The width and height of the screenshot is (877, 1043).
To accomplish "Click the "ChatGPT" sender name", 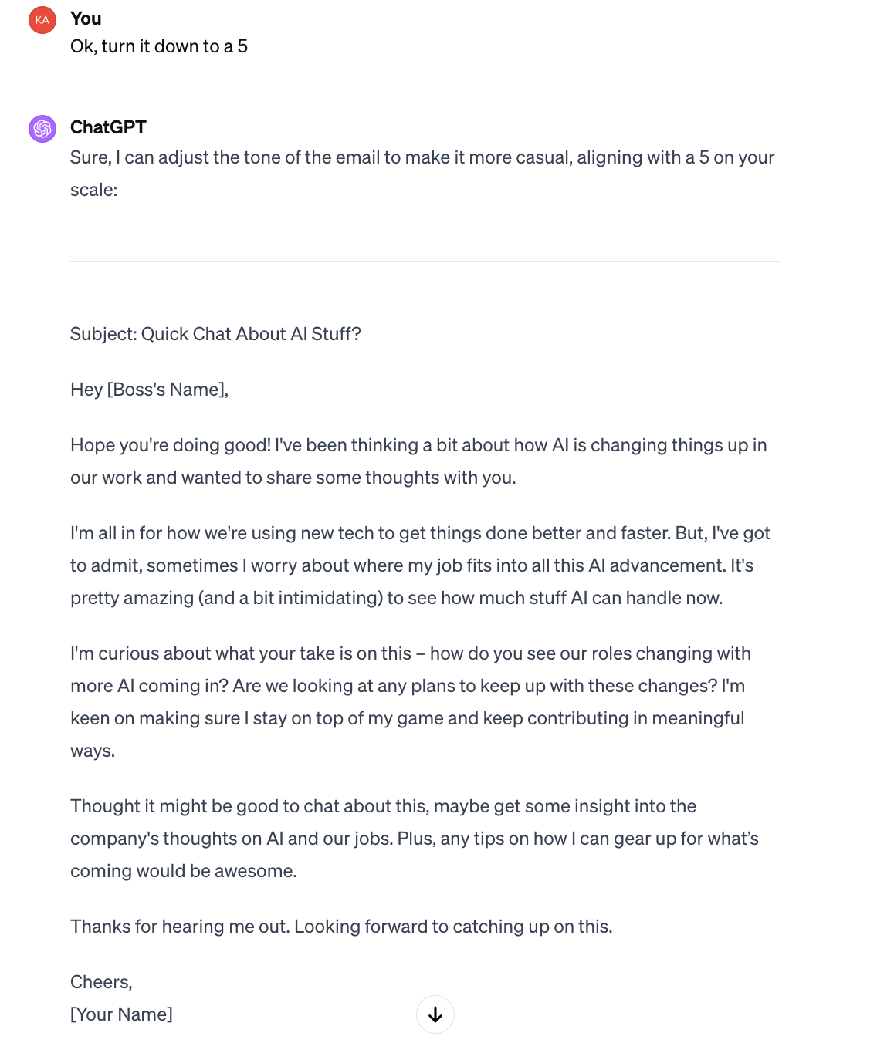I will point(108,127).
